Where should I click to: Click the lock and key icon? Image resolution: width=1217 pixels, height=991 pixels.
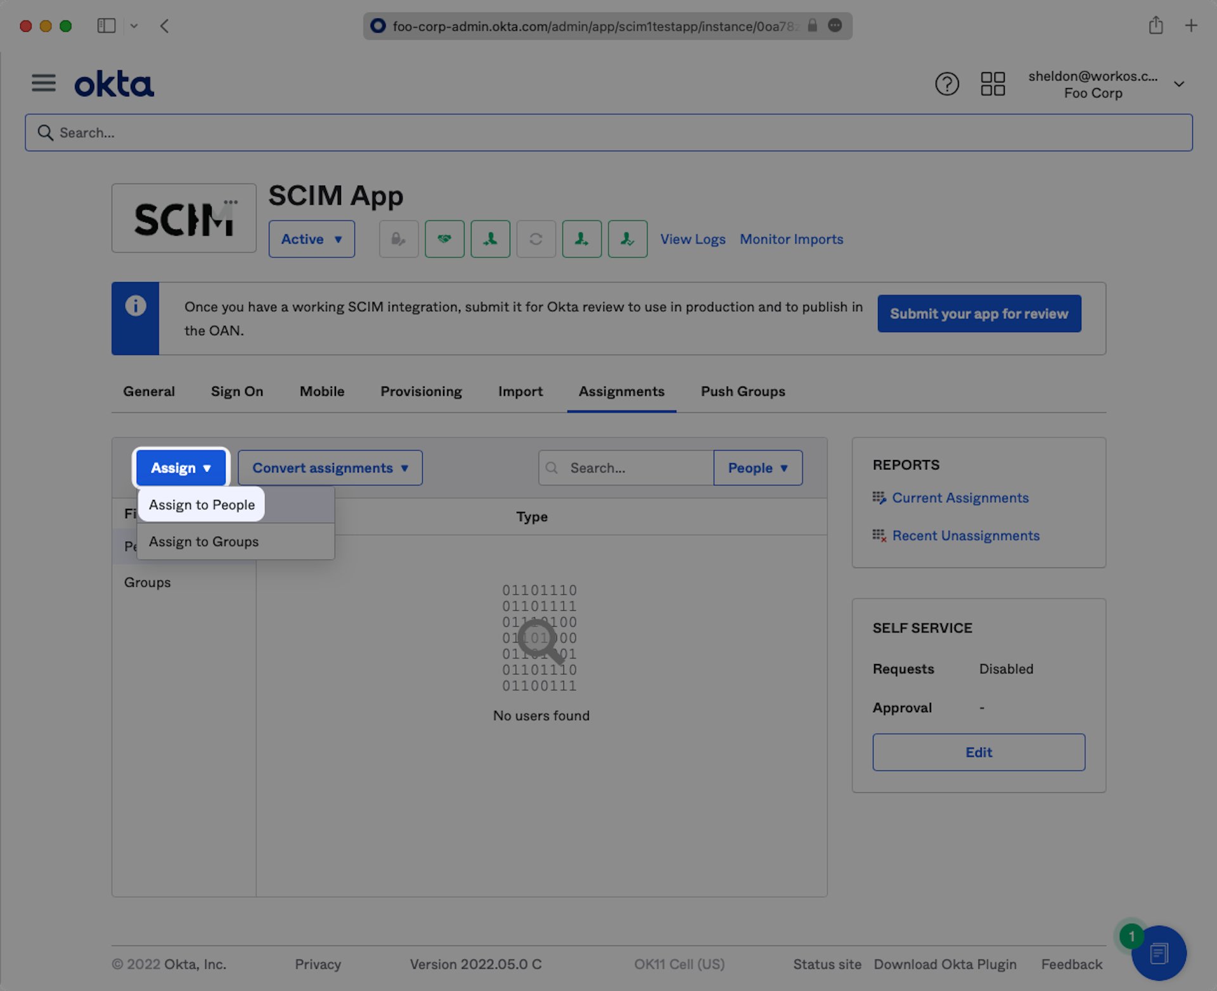(398, 239)
